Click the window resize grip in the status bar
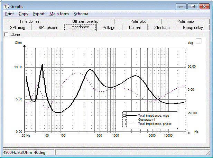Image resolution: width=213 pixels, height=158 pixels. point(208,153)
